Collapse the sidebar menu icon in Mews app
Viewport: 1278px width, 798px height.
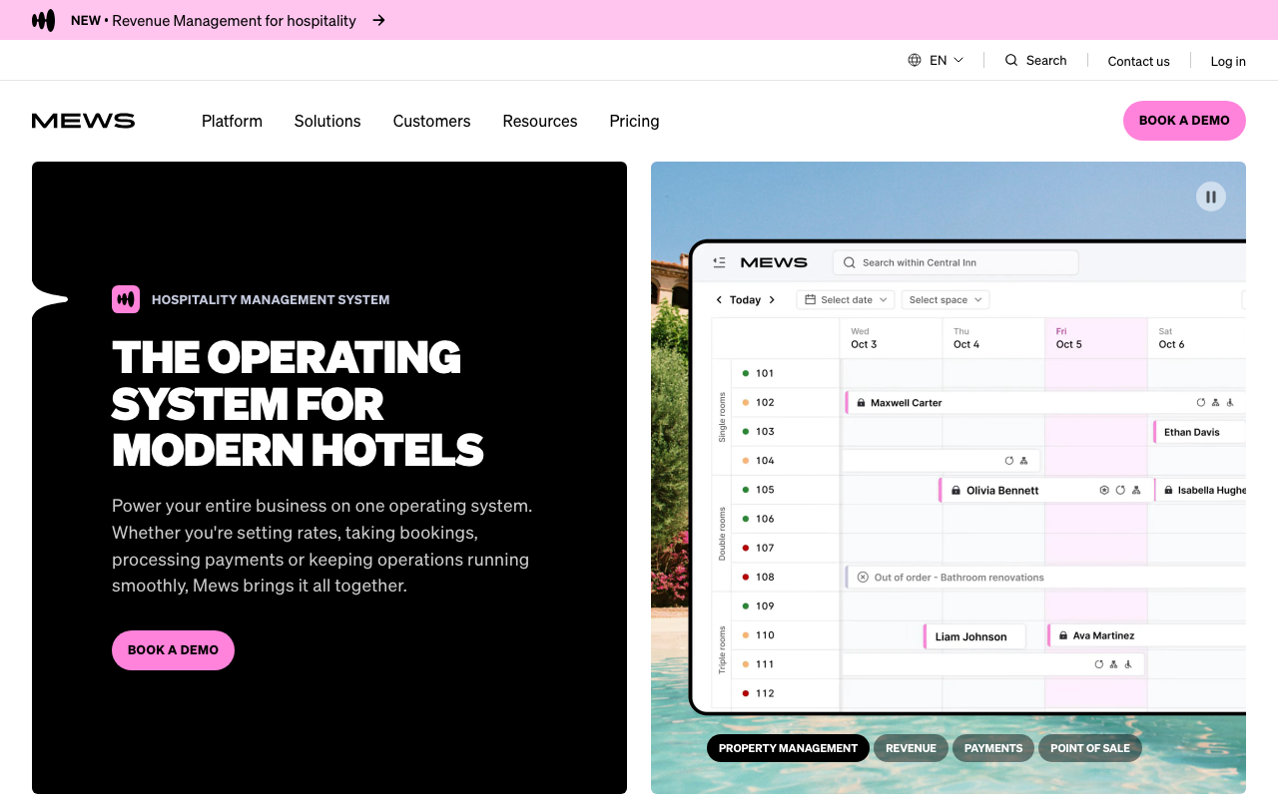pyautogui.click(x=719, y=262)
